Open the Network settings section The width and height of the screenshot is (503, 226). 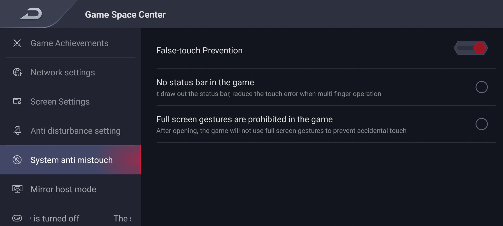pos(70,72)
